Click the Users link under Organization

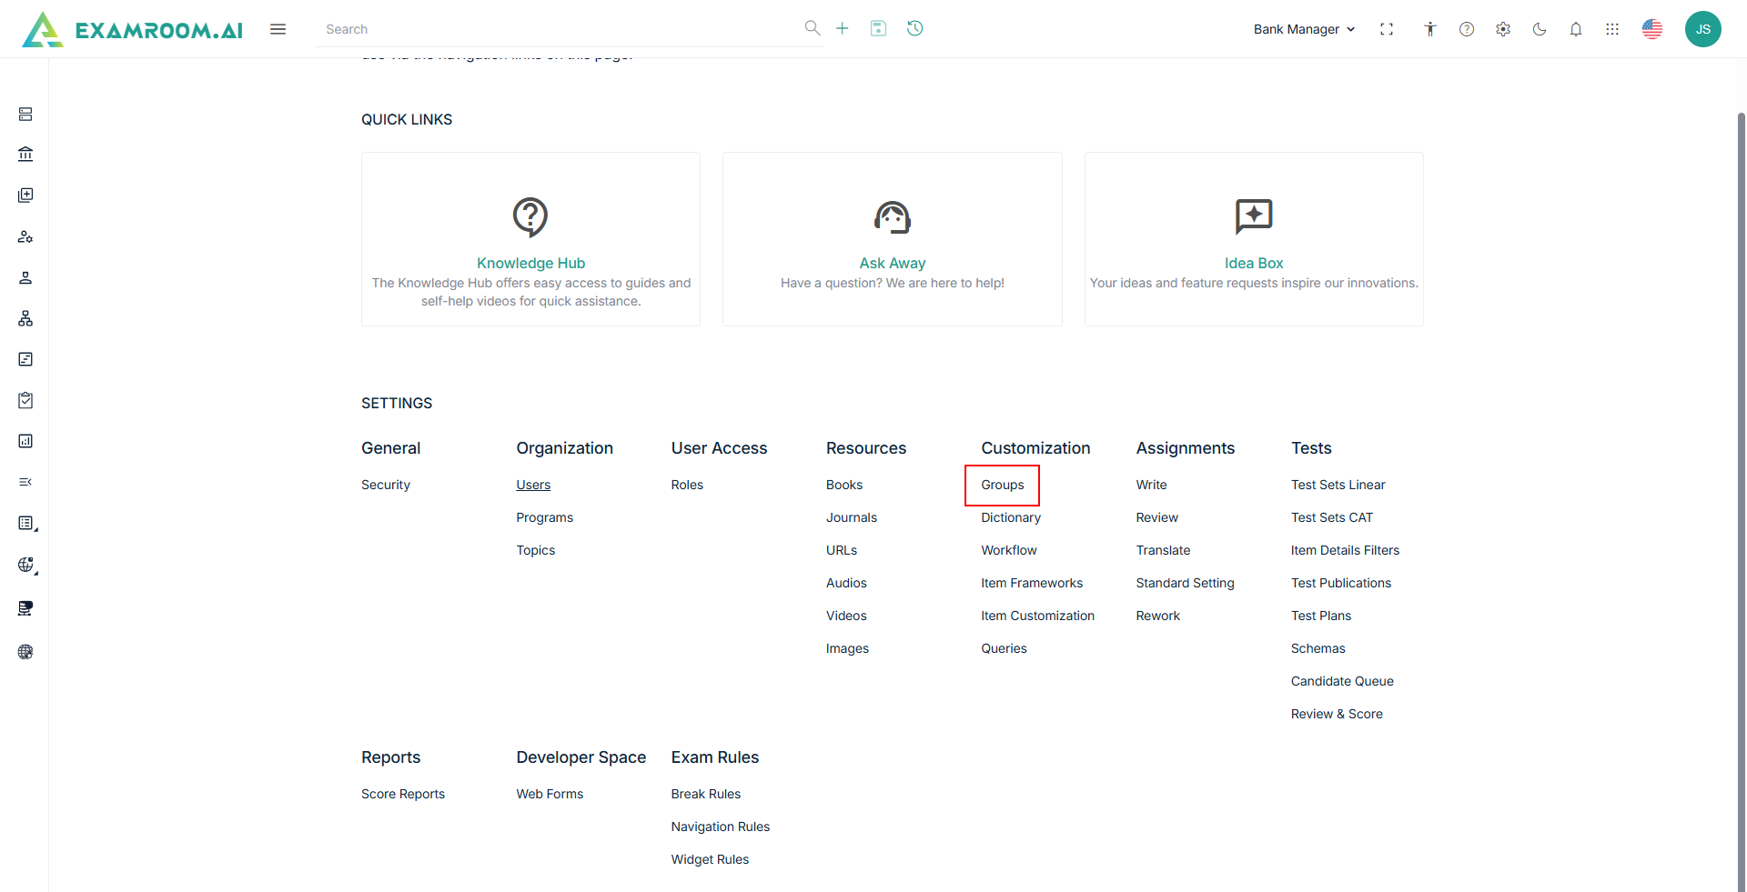tap(533, 485)
